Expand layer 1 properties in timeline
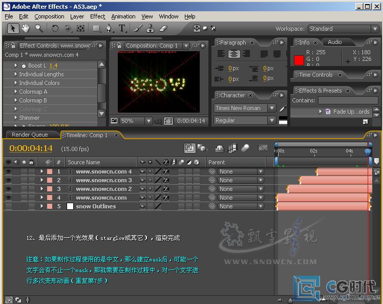Viewport: 383px width, 304px height. tap(42, 171)
